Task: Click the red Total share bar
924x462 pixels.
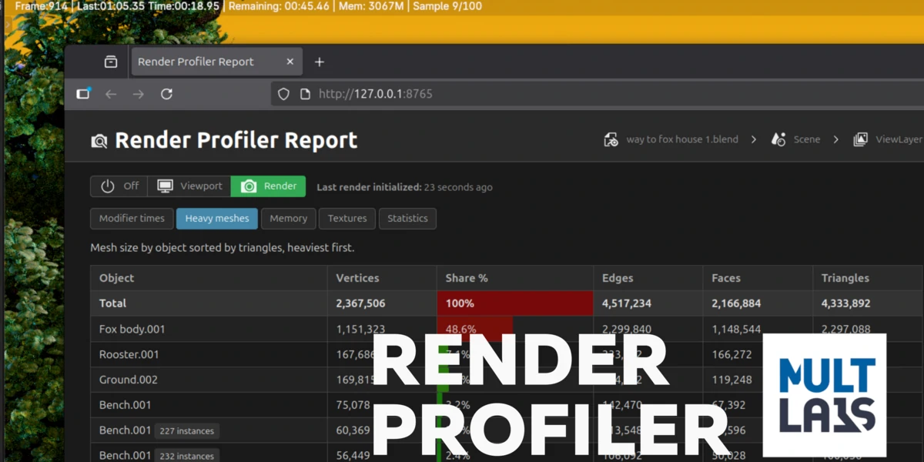Action: 514,303
